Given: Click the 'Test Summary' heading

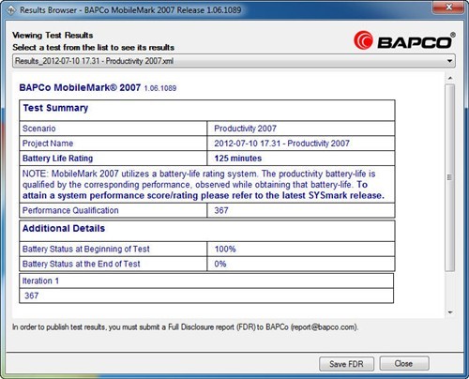Looking at the screenshot, I should coord(55,108).
